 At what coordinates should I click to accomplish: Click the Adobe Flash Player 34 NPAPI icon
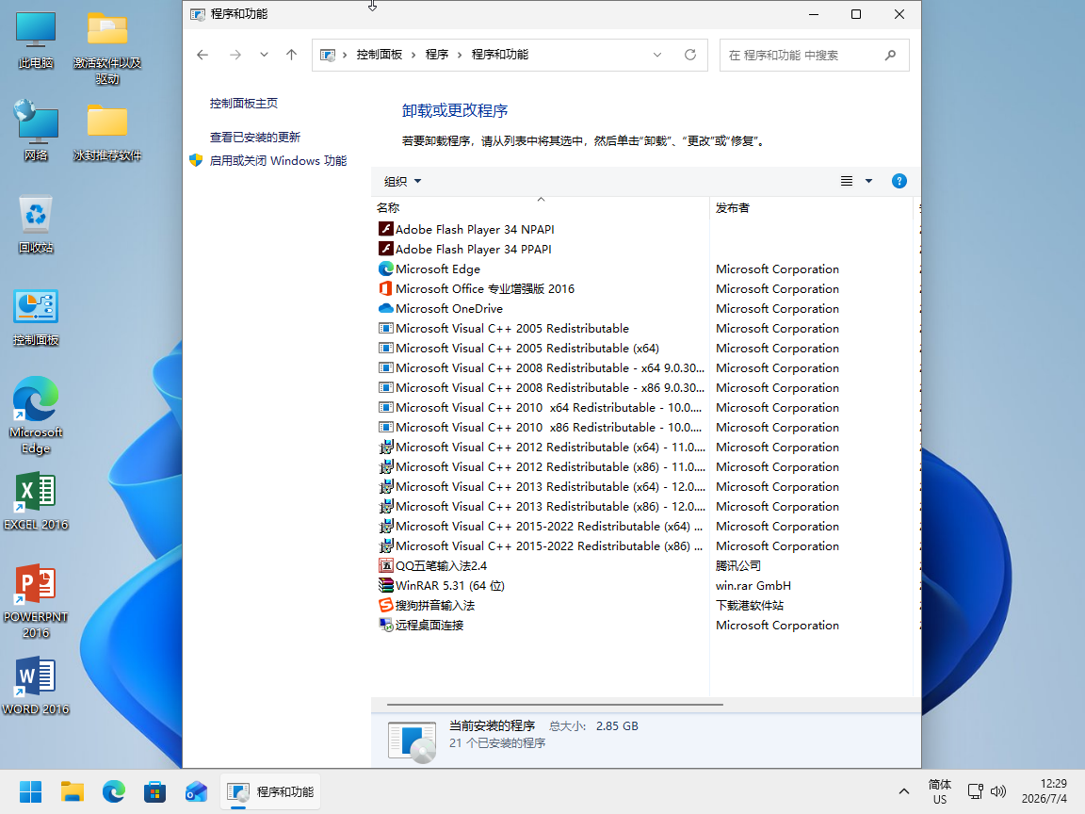(x=385, y=229)
